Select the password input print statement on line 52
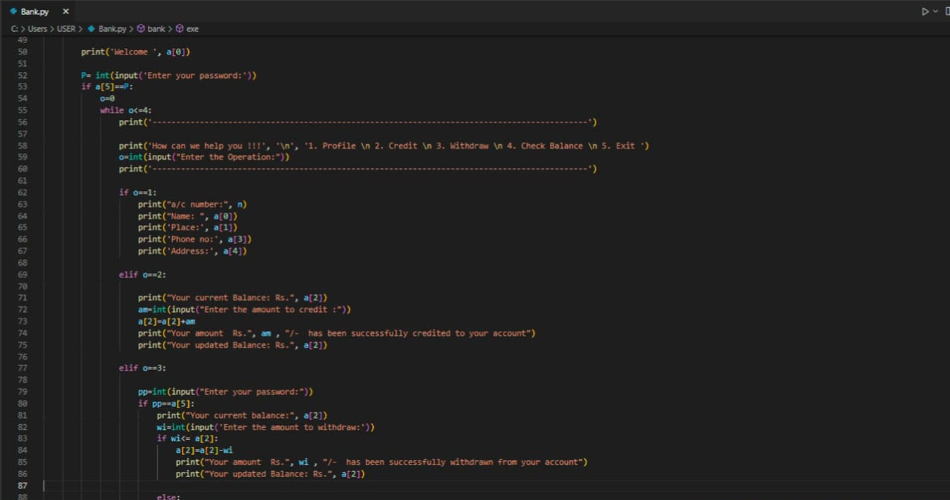The image size is (950, 500). pos(170,75)
